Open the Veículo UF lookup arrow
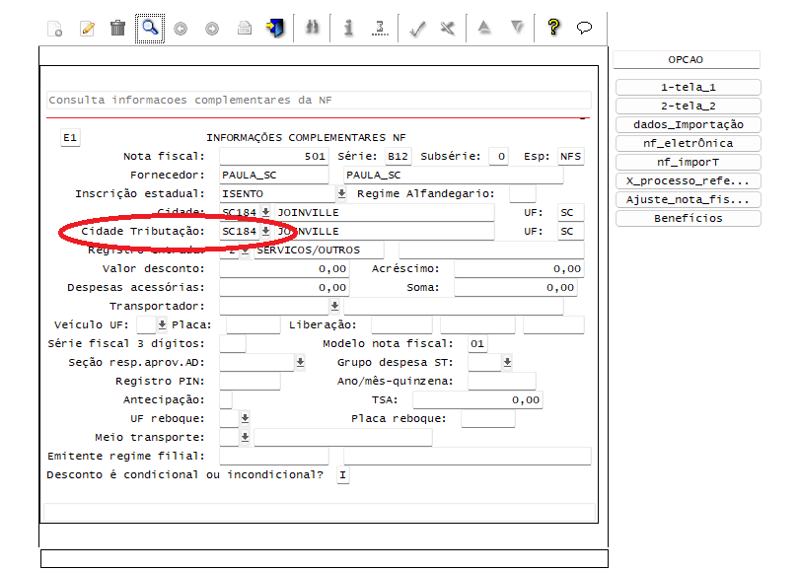Image resolution: width=798 pixels, height=571 pixels. (x=162, y=324)
